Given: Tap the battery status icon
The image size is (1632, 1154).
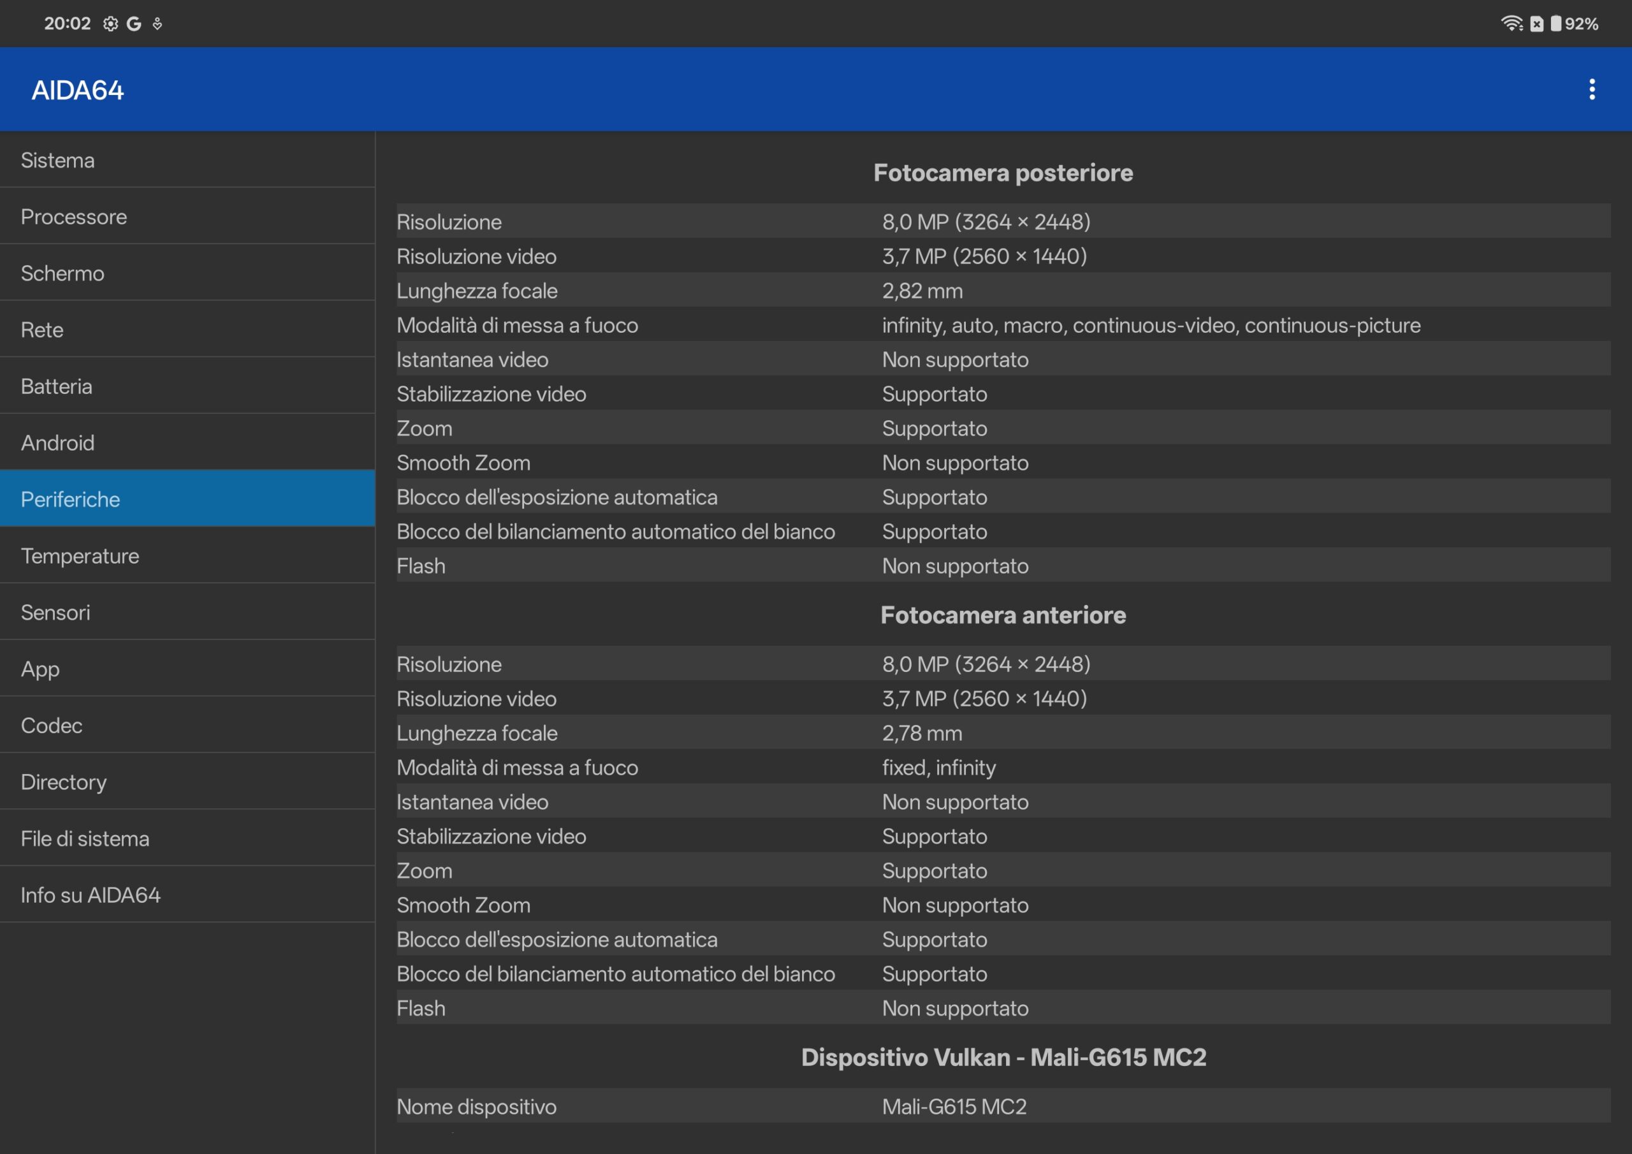Looking at the screenshot, I should click(x=1555, y=24).
